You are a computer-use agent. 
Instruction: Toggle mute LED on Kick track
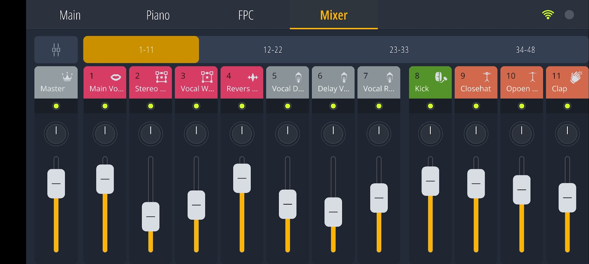(x=430, y=106)
